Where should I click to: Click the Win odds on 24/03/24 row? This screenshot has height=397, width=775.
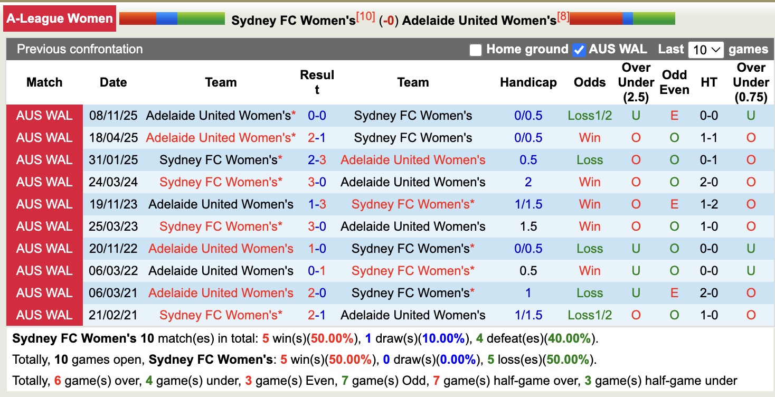coord(589,182)
